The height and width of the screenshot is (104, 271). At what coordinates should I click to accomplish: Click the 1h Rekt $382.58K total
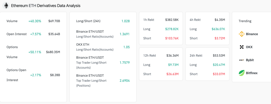click(x=172, y=20)
